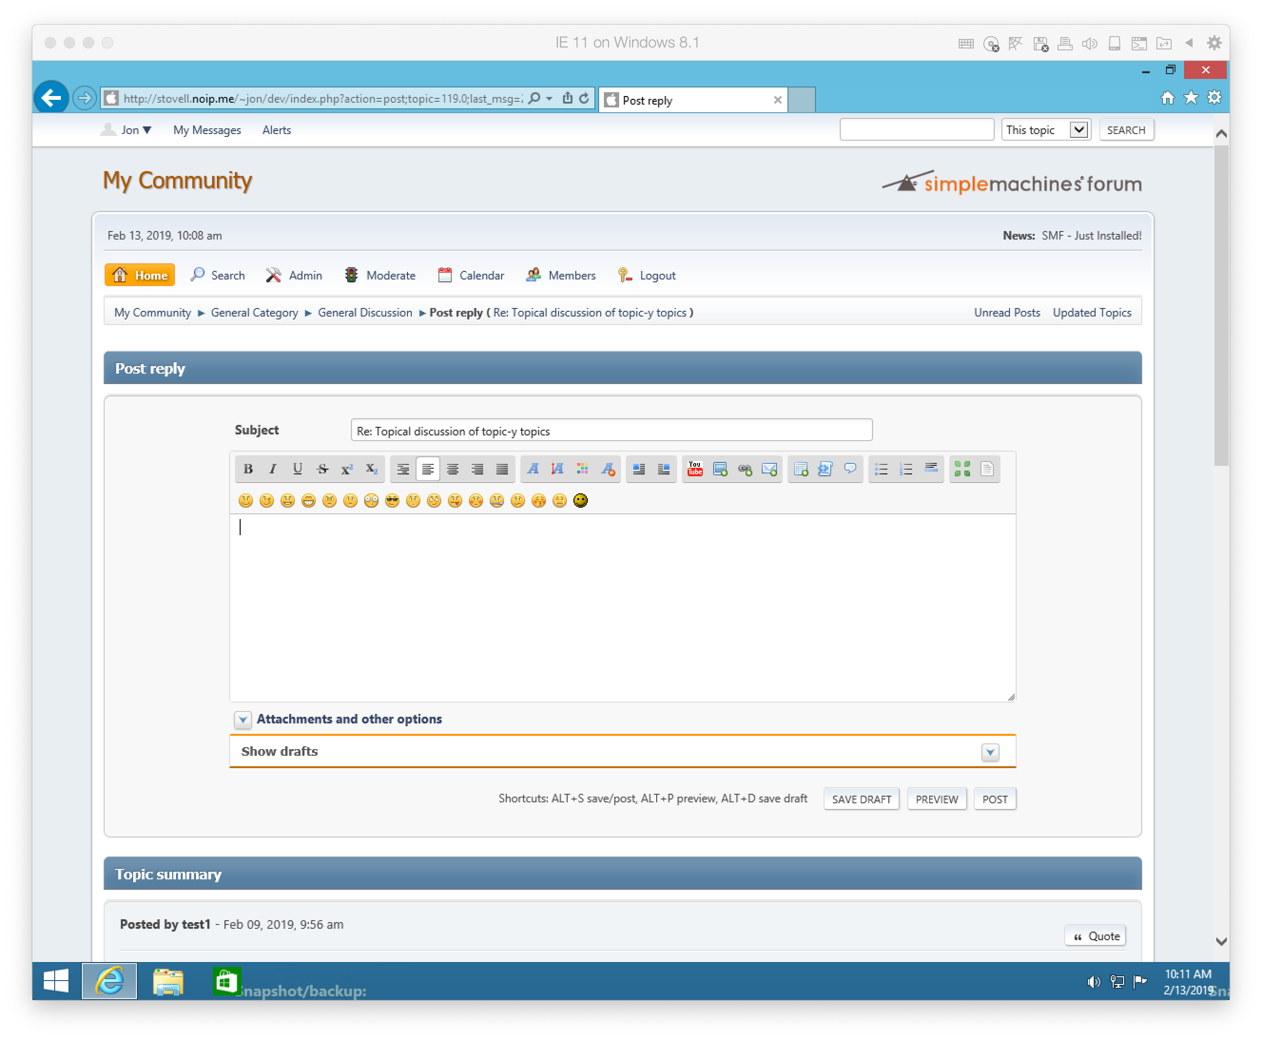
Task: Open File Explorer from the taskbar
Action: [168, 982]
